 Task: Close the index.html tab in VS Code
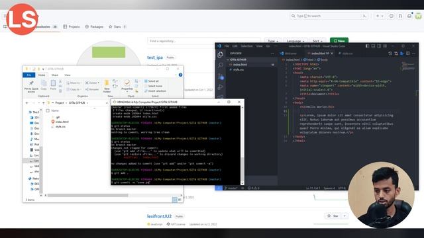[x=332, y=54]
